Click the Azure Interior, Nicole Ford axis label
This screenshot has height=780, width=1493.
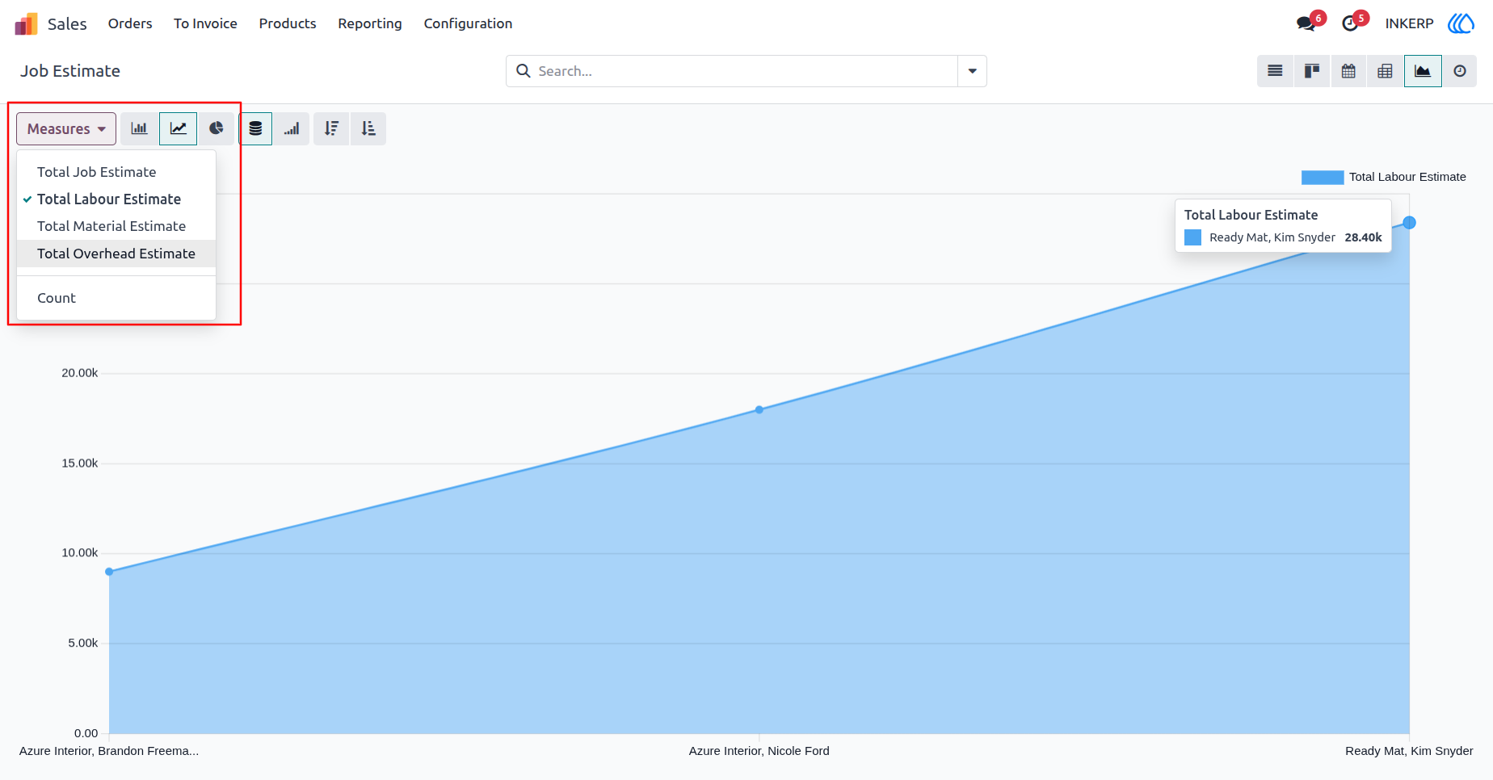[759, 751]
